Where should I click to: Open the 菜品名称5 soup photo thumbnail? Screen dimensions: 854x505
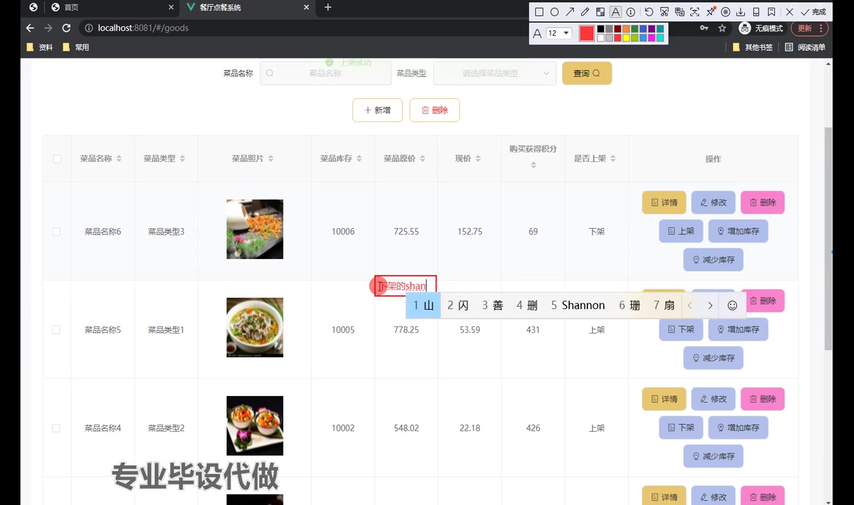[255, 328]
